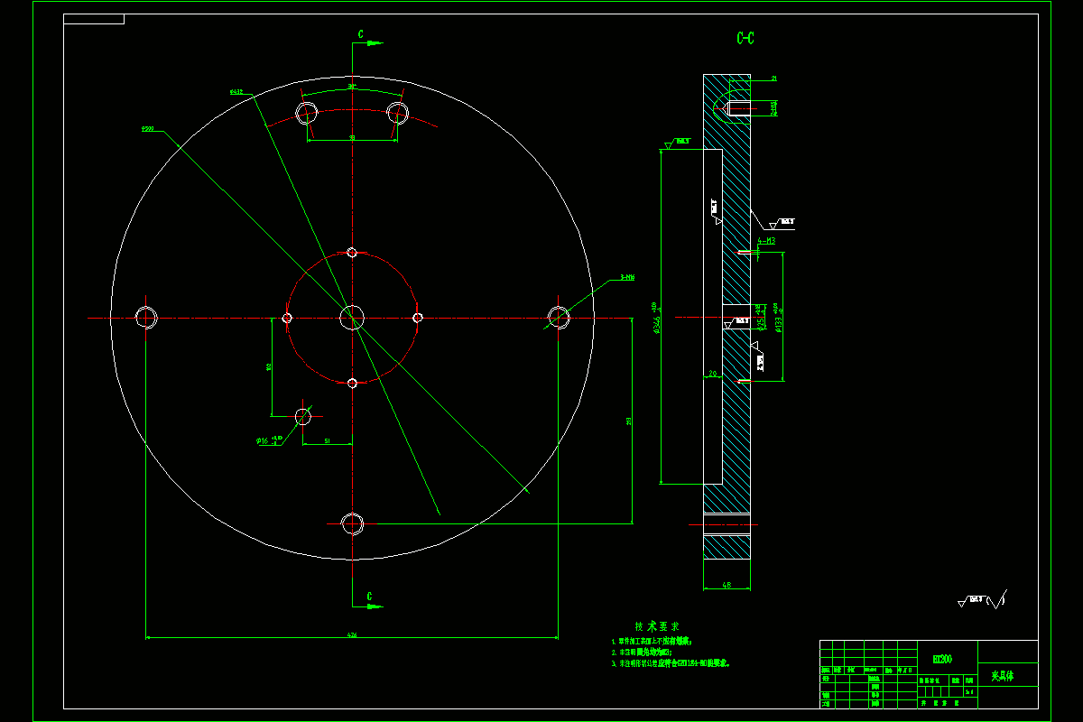
Task: Select the 213 vertical dimension text
Action: [x=628, y=421]
